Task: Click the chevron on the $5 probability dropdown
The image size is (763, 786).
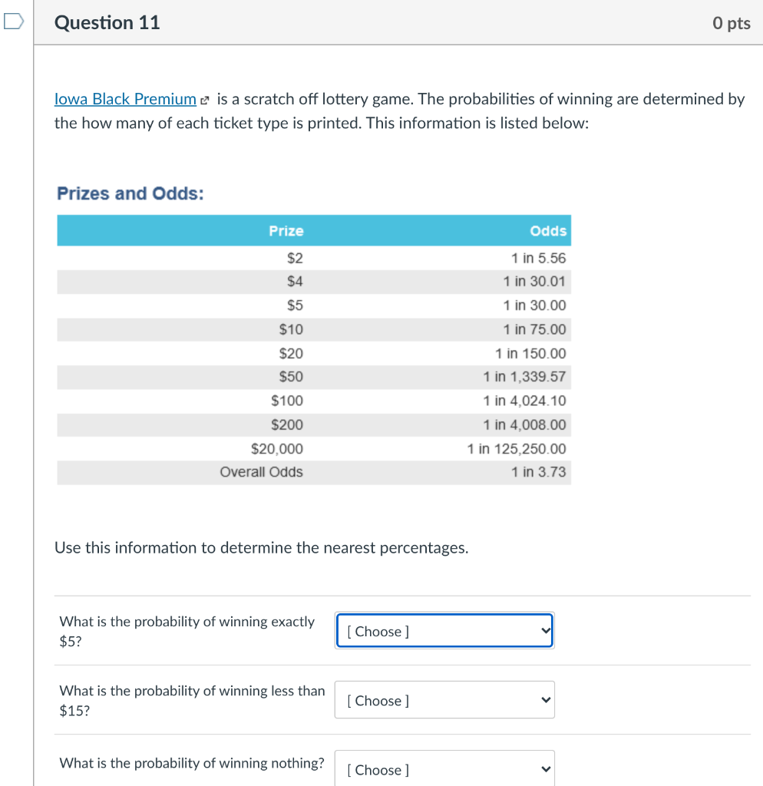Action: pos(546,629)
